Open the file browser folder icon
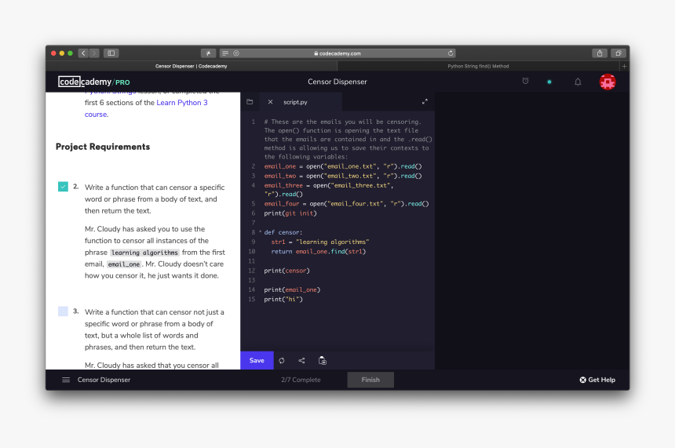Image resolution: width=675 pixels, height=448 pixels. click(x=250, y=102)
